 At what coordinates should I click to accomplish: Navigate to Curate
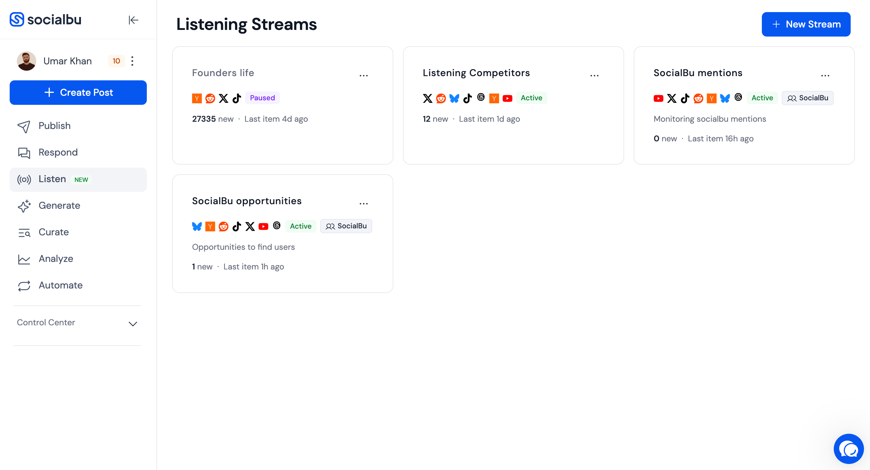pos(78,232)
